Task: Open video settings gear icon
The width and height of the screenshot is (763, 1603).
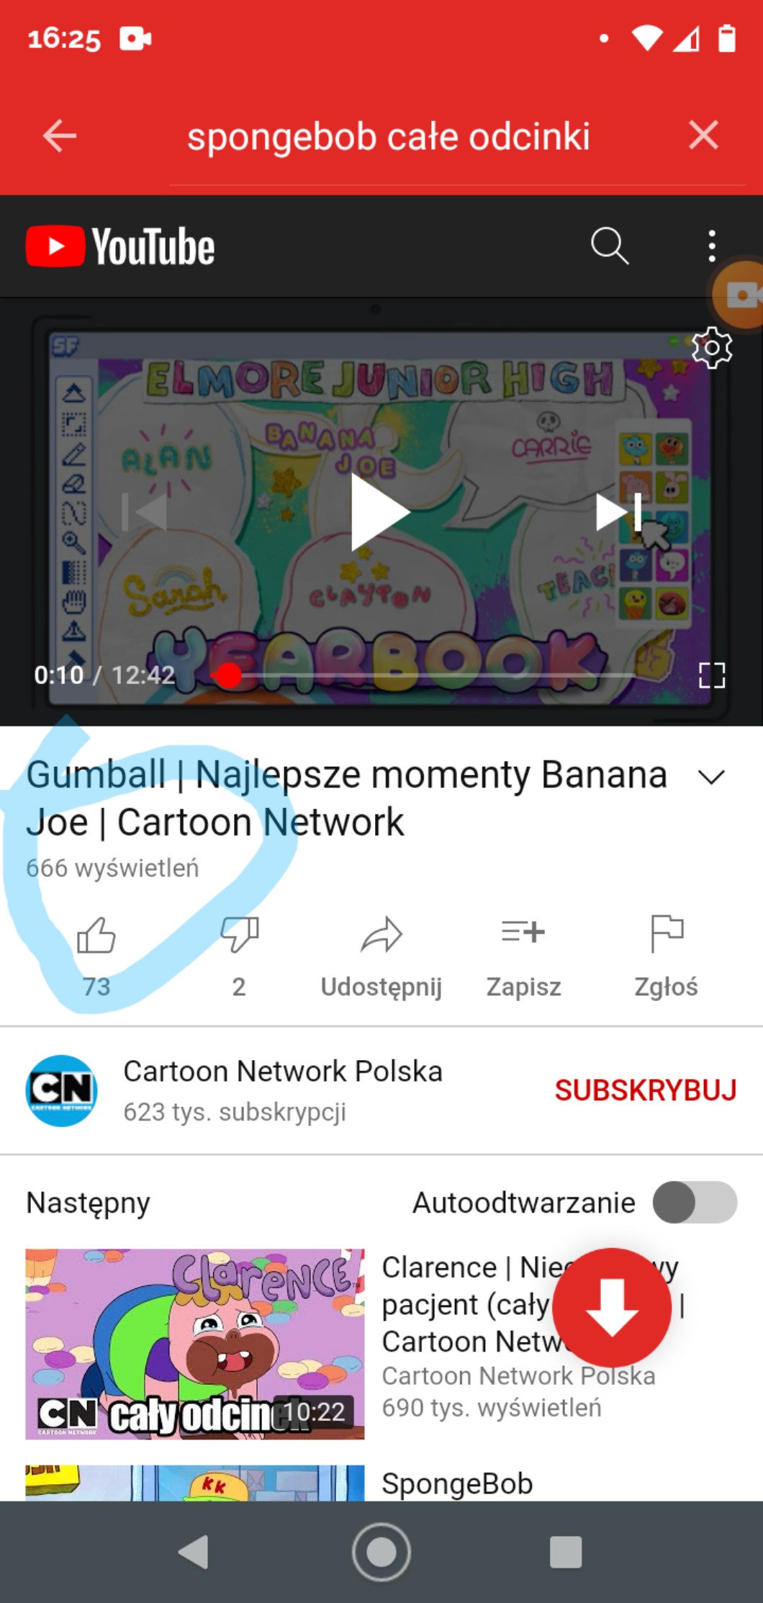Action: [711, 348]
